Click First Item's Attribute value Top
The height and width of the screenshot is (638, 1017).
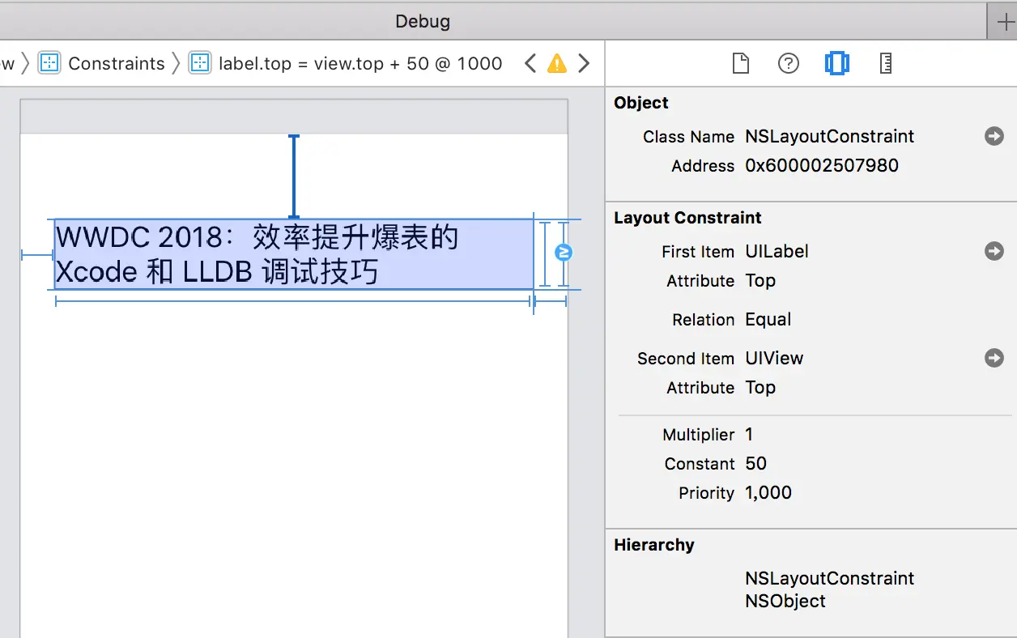click(760, 280)
